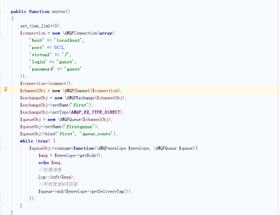Click the 'public' keyword

[x=19, y=12]
